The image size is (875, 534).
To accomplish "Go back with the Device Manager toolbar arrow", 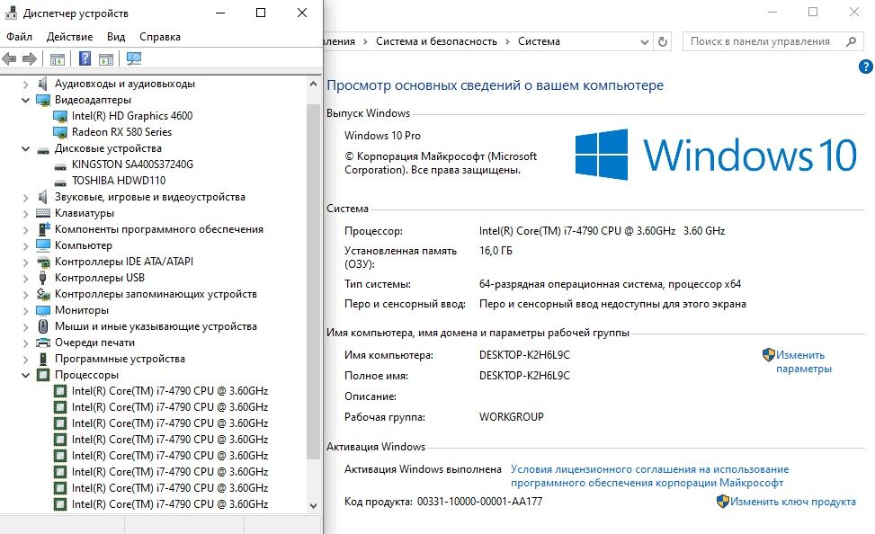I will pyautogui.click(x=9, y=58).
